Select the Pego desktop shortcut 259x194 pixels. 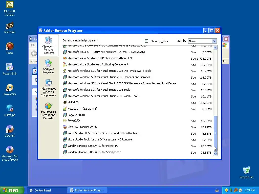point(10,48)
